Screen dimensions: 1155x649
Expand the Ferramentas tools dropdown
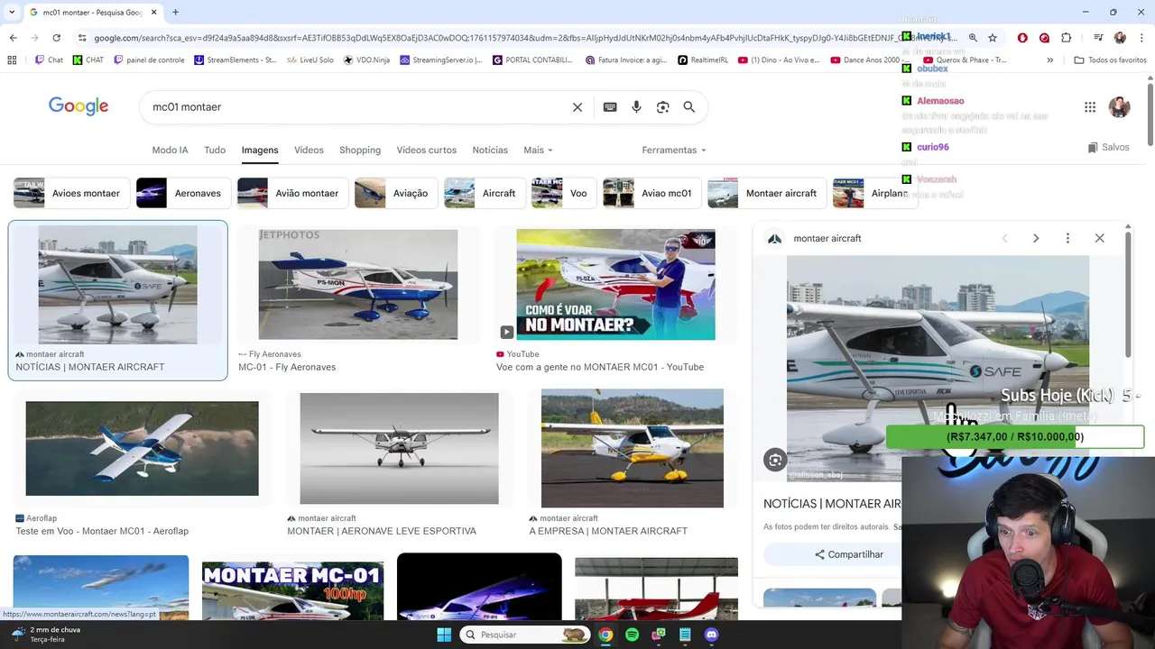click(x=674, y=151)
